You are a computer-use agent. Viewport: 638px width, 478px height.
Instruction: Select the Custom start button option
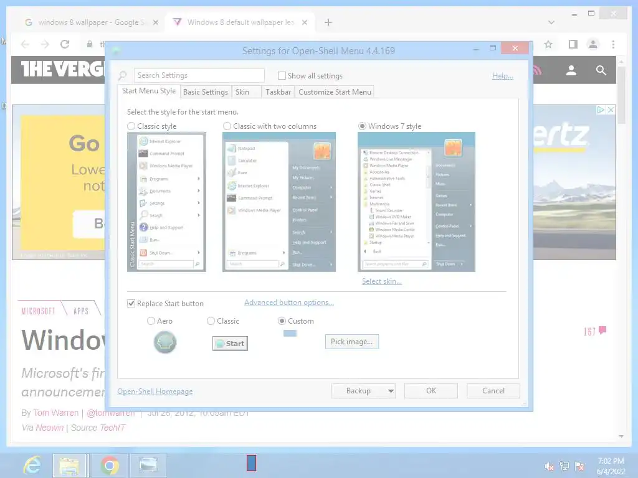(282, 321)
